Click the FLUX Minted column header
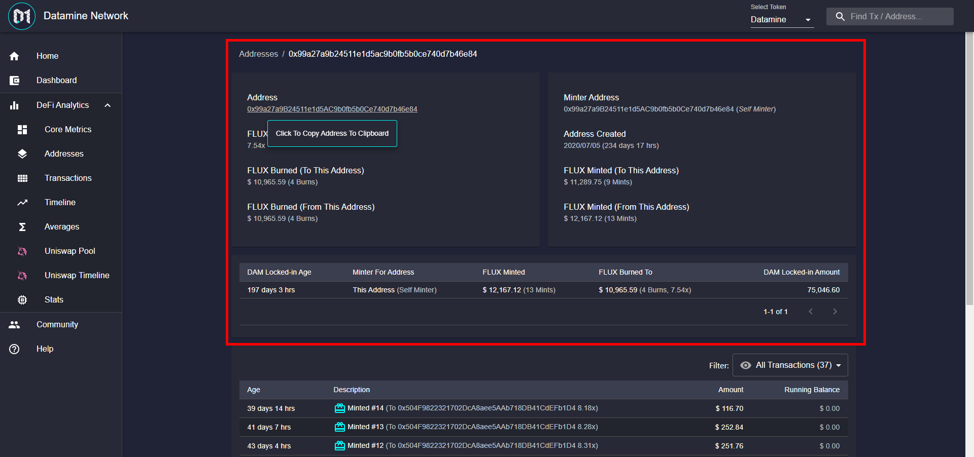The height and width of the screenshot is (457, 974). tap(504, 273)
